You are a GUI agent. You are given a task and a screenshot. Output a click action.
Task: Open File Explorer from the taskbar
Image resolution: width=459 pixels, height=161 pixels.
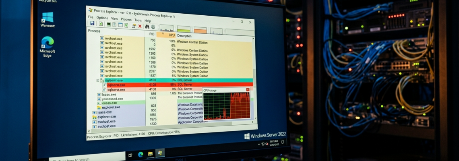click(150, 154)
